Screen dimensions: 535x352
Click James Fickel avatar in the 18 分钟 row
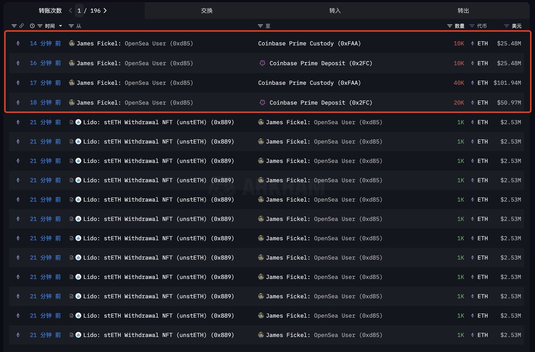(72, 102)
